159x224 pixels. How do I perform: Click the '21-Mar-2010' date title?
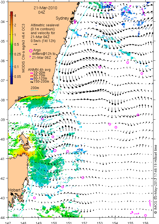tap(45, 8)
